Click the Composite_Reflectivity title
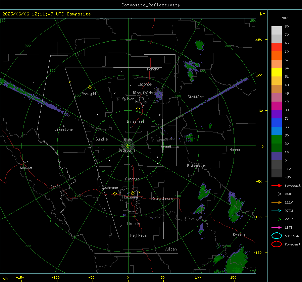This screenshot has width=302, height=282. click(151, 5)
